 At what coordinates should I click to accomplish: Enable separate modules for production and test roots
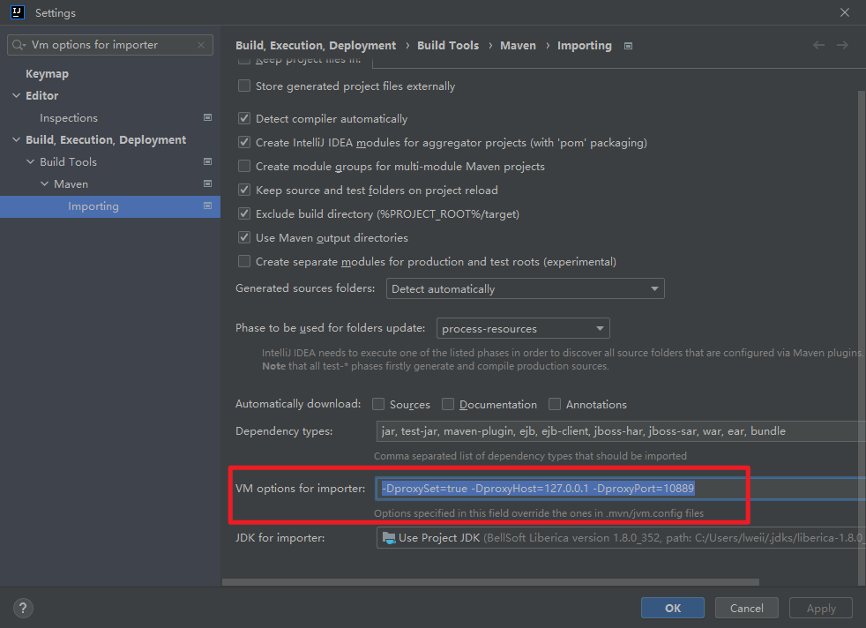click(244, 261)
